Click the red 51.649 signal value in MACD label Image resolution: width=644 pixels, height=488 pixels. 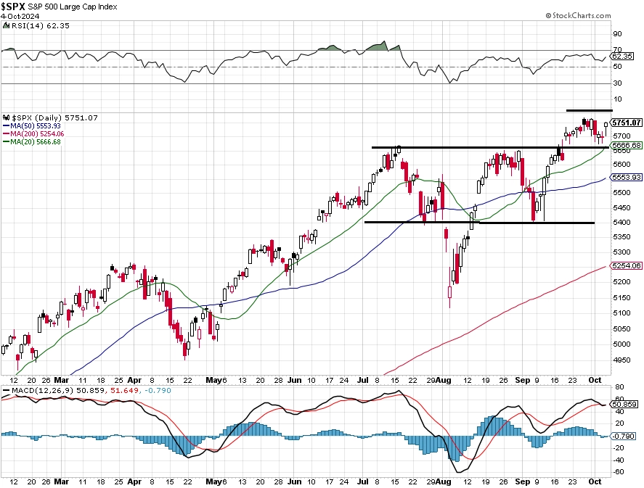(123, 390)
